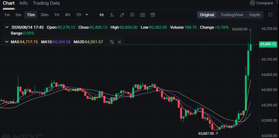The width and height of the screenshot is (279, 138).
Task: Select the 1H timeframe
Action: [x=57, y=15]
